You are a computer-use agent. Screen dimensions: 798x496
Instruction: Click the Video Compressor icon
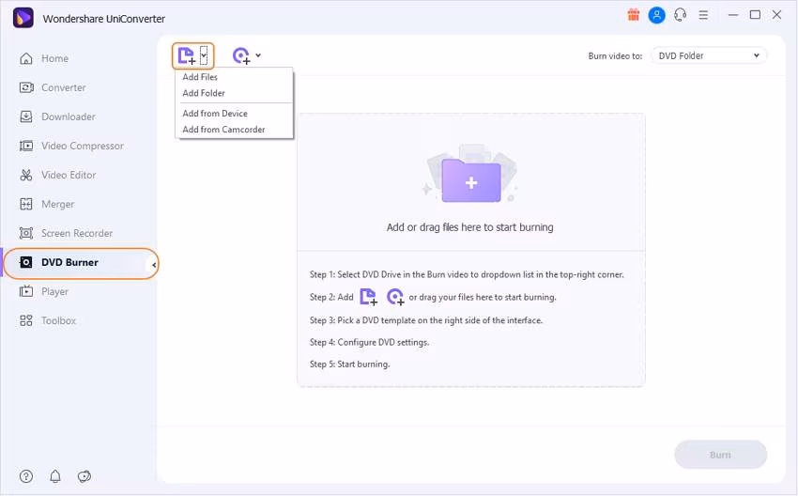[x=26, y=146]
